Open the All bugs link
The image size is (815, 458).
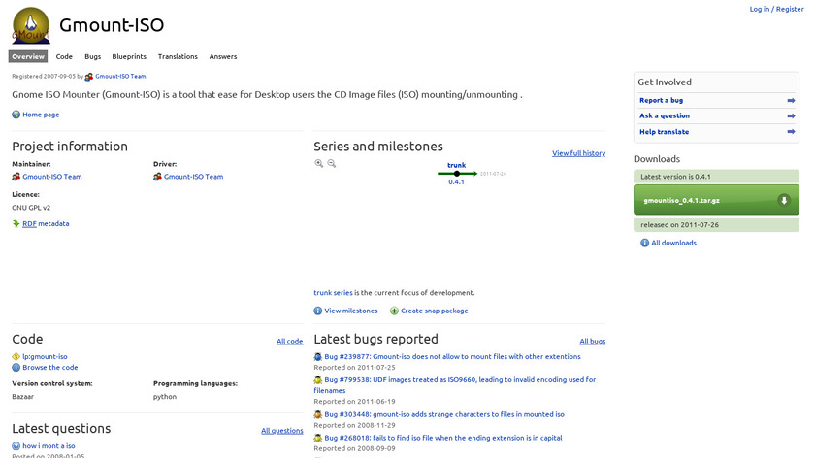coord(593,341)
